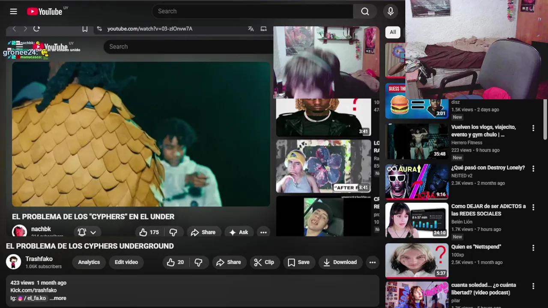
Task: Open more actions menu beside Download
Action: pos(372,262)
